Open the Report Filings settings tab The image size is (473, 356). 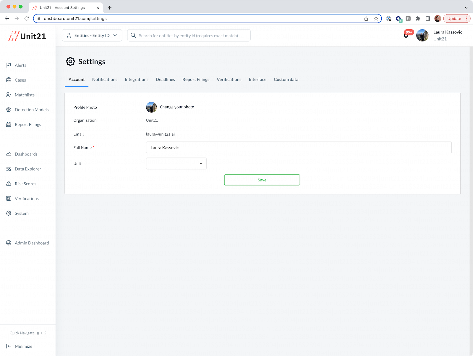click(196, 79)
